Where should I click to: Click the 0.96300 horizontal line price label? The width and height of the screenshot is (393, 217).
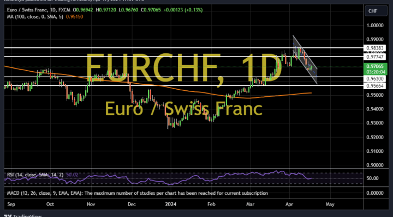(374, 79)
